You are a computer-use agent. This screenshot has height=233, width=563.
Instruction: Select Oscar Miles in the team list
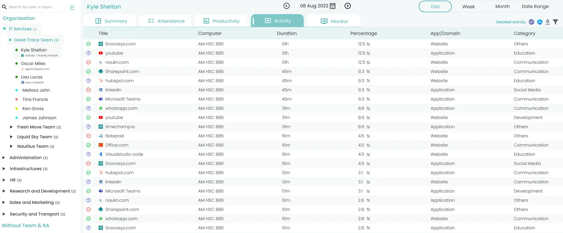33,63
